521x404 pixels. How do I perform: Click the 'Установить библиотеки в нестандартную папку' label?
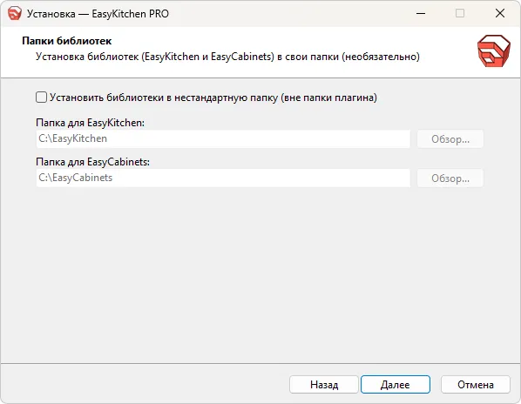click(213, 98)
